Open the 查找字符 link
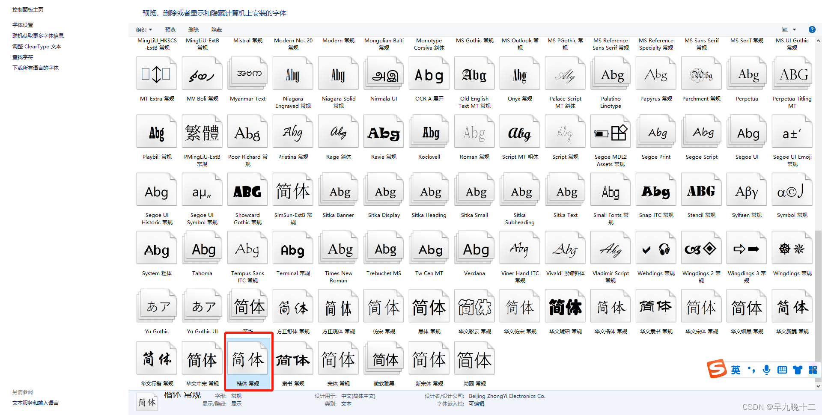This screenshot has height=415, width=822. point(23,57)
